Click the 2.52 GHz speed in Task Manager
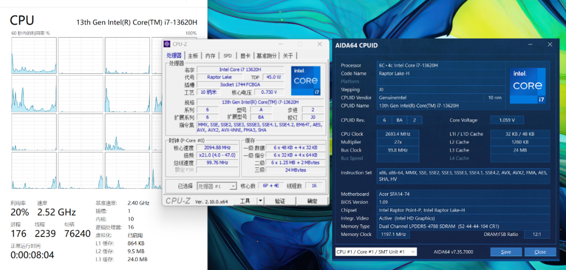This screenshot has height=270, width=566. coord(56,211)
